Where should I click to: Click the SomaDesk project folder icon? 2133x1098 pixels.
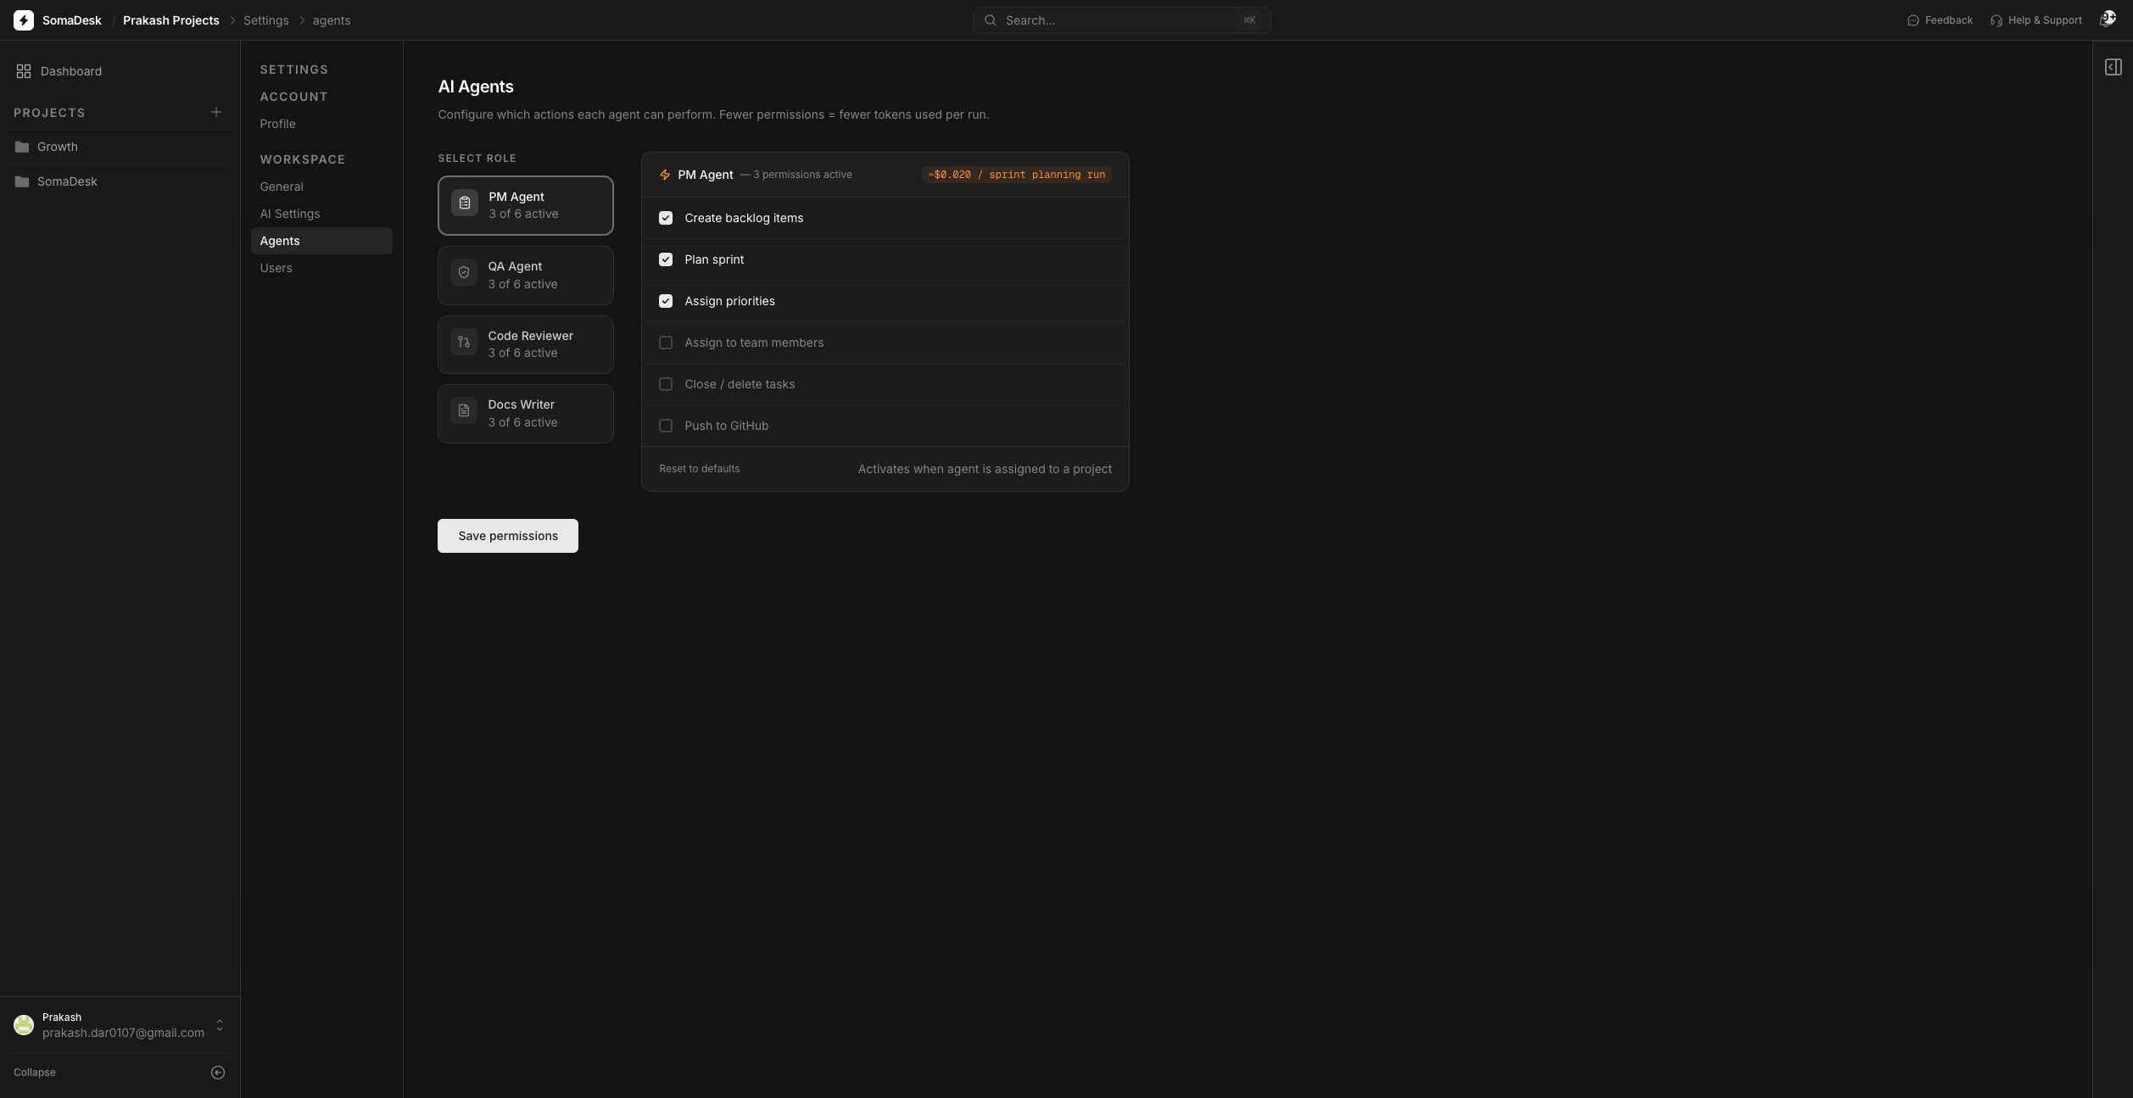pyautogui.click(x=22, y=181)
